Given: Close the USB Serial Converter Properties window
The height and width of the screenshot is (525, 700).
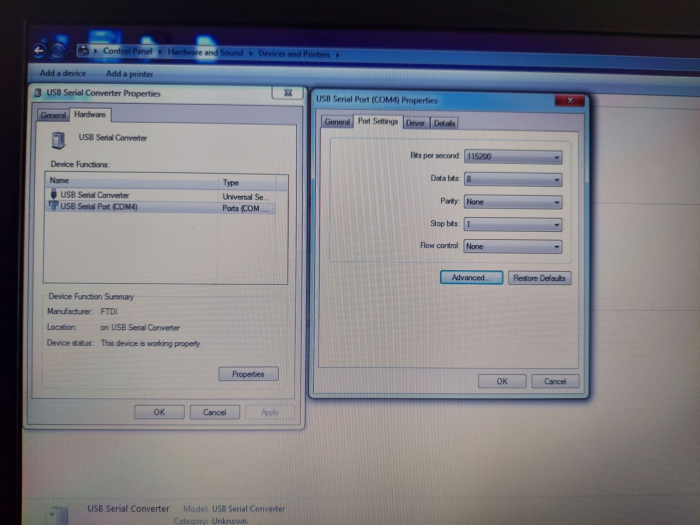Looking at the screenshot, I should [x=288, y=93].
